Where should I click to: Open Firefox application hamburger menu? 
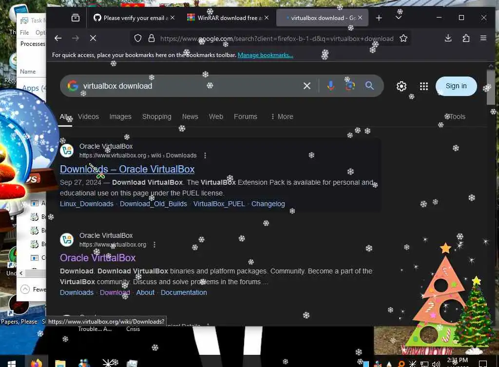(483, 38)
